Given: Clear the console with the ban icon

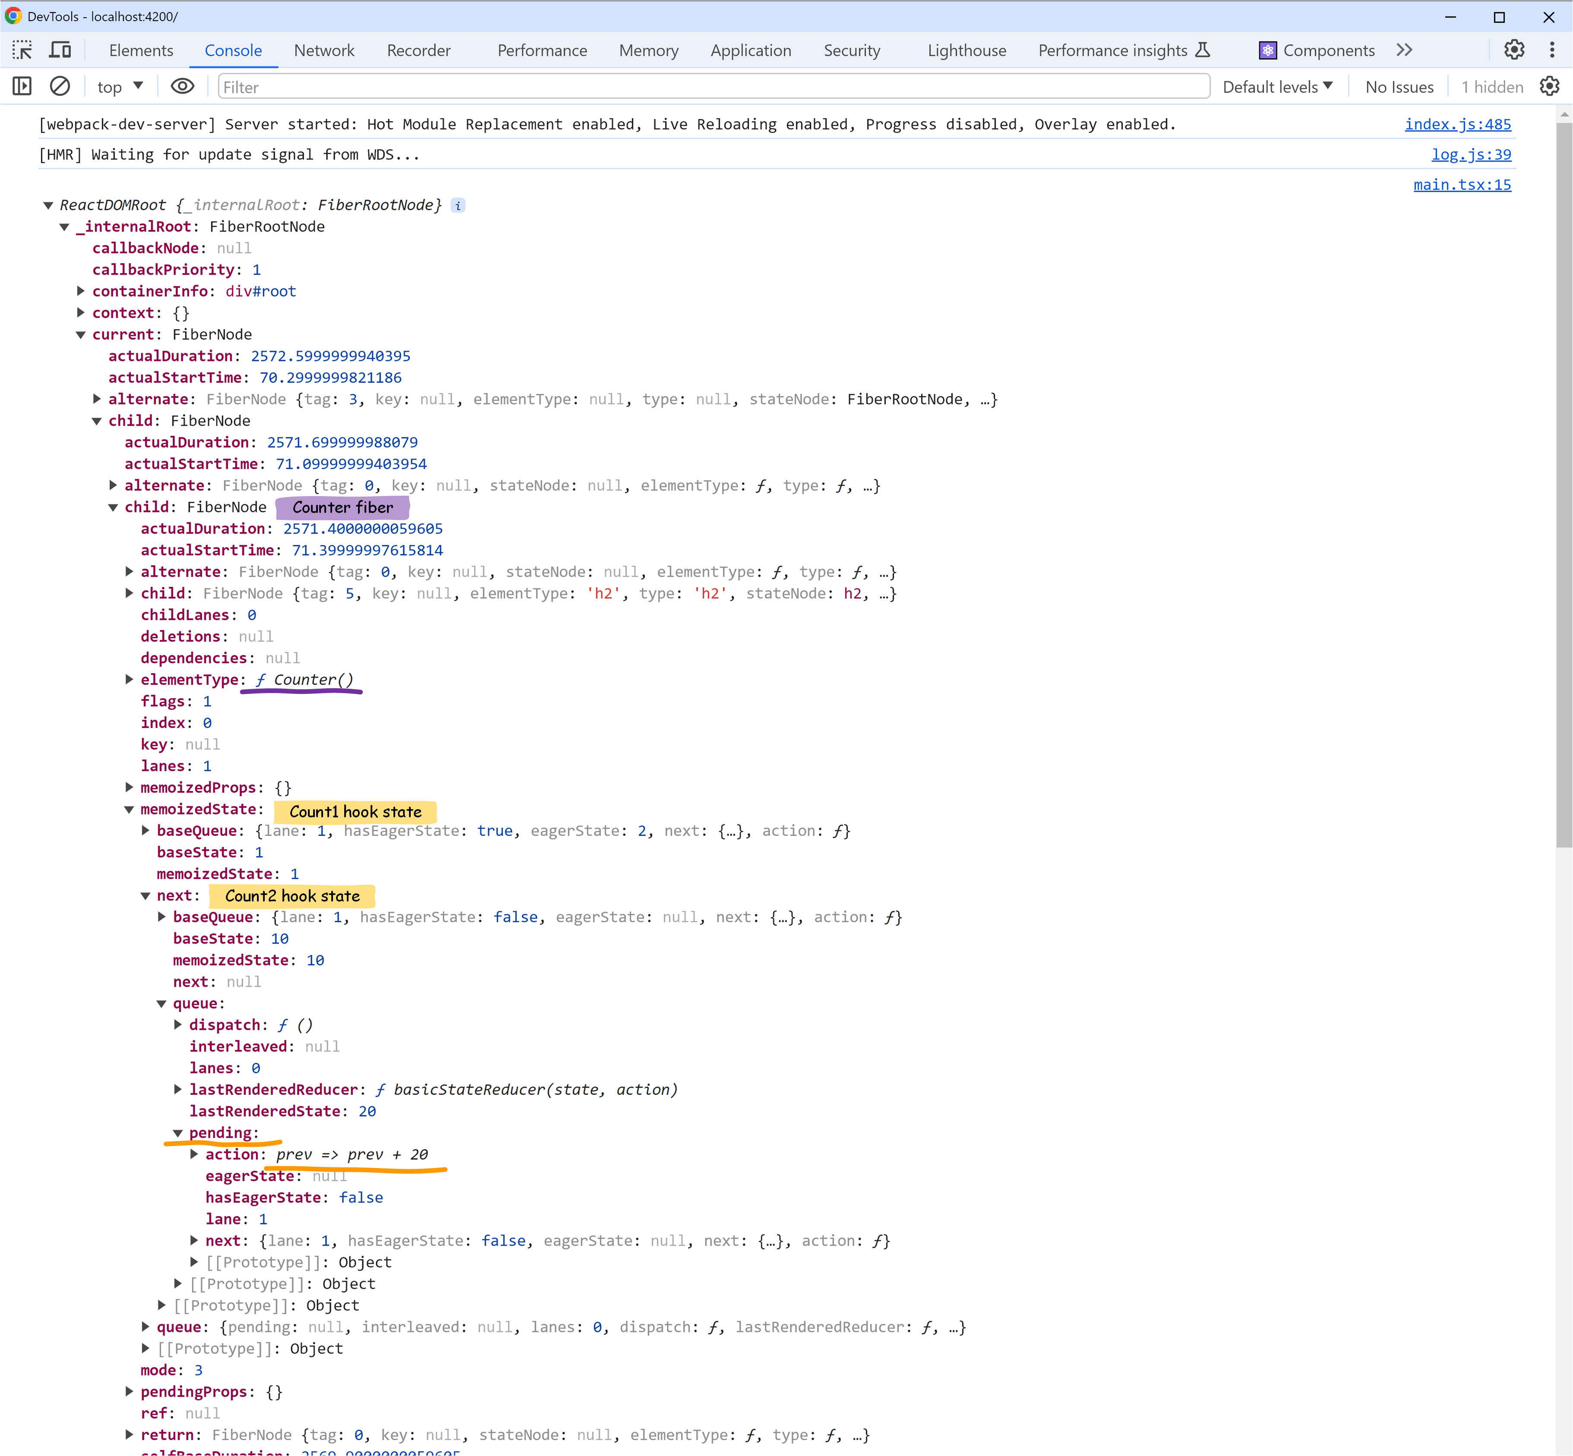Looking at the screenshot, I should coord(60,87).
